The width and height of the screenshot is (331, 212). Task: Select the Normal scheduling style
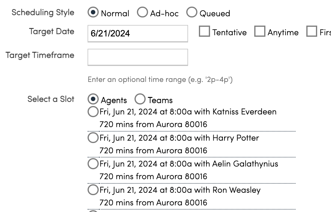pos(93,13)
